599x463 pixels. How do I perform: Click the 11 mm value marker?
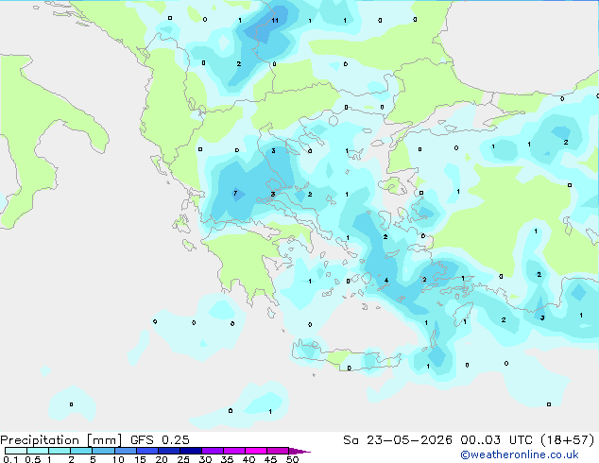(275, 20)
